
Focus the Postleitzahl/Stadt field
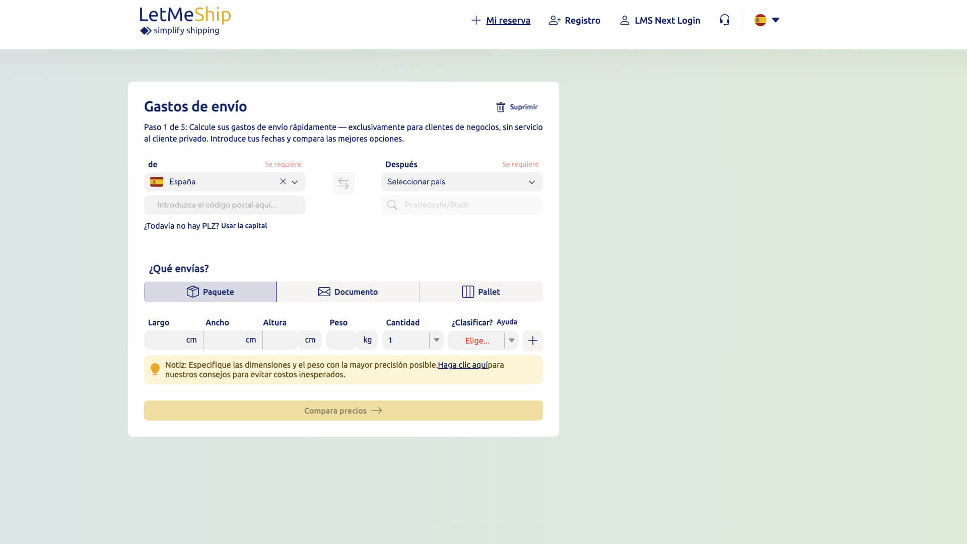462,205
